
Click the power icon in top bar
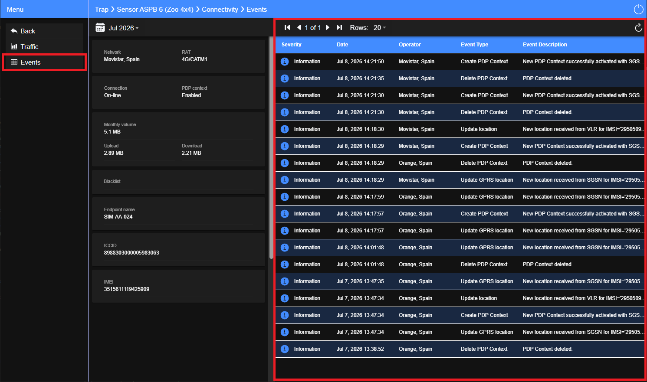click(638, 9)
